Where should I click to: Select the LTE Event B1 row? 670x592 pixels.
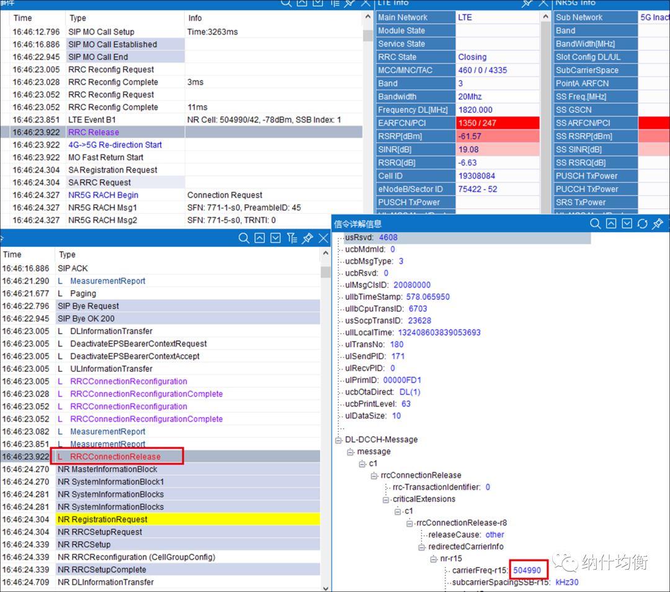[182, 120]
